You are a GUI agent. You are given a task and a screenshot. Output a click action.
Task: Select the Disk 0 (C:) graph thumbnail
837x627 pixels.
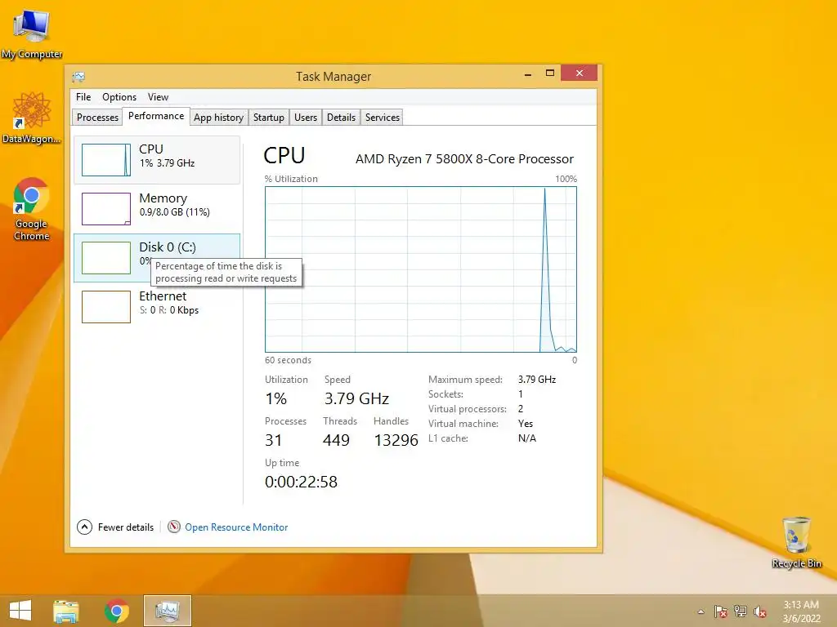(105, 258)
